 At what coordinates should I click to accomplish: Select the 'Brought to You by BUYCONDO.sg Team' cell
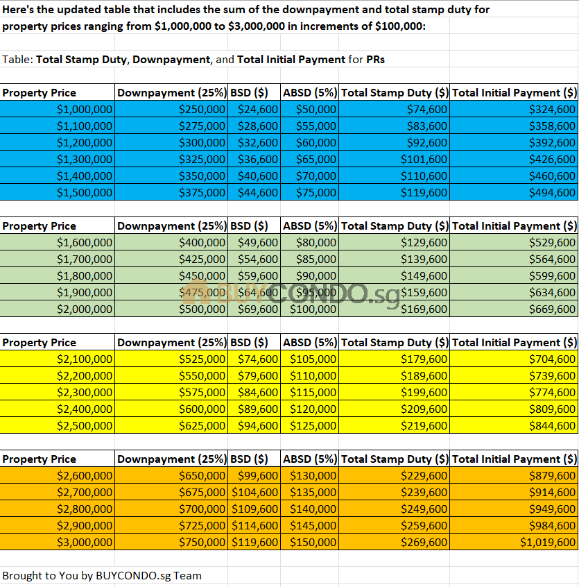click(102, 575)
